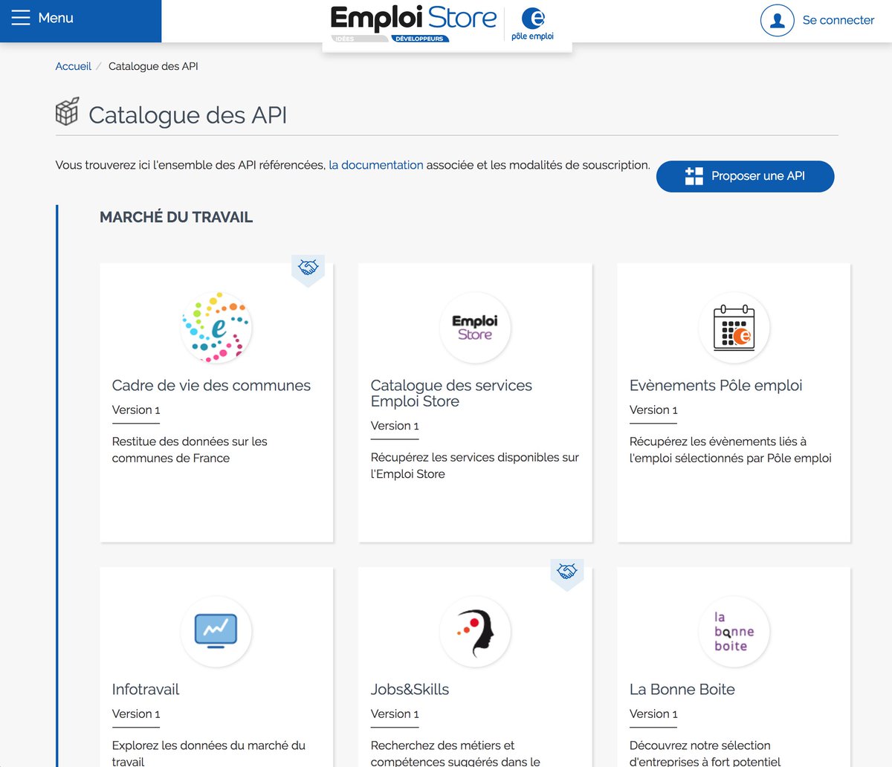Click the Catalogue des API cube icon
This screenshot has height=767, width=892.
click(67, 111)
